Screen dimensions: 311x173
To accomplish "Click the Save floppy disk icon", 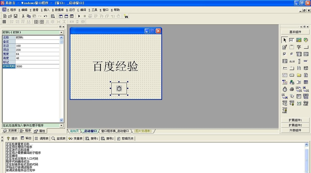I will pyautogui.click(x=16, y=16).
